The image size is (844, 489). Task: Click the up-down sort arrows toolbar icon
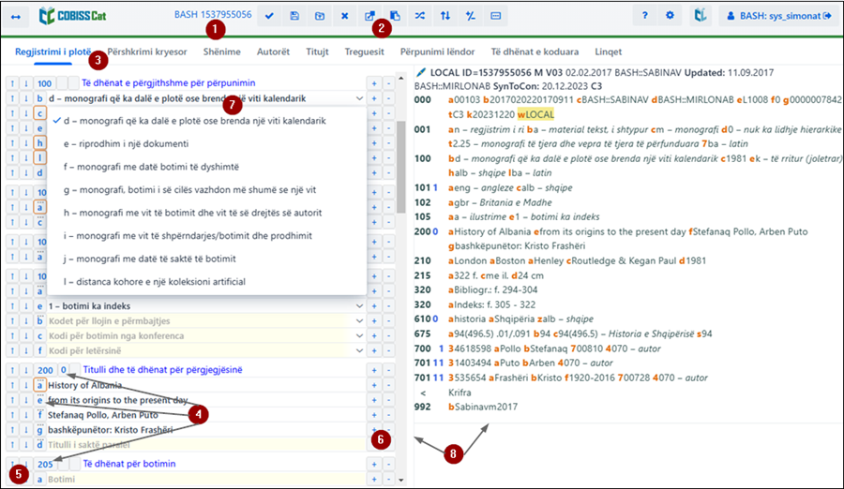[x=445, y=16]
